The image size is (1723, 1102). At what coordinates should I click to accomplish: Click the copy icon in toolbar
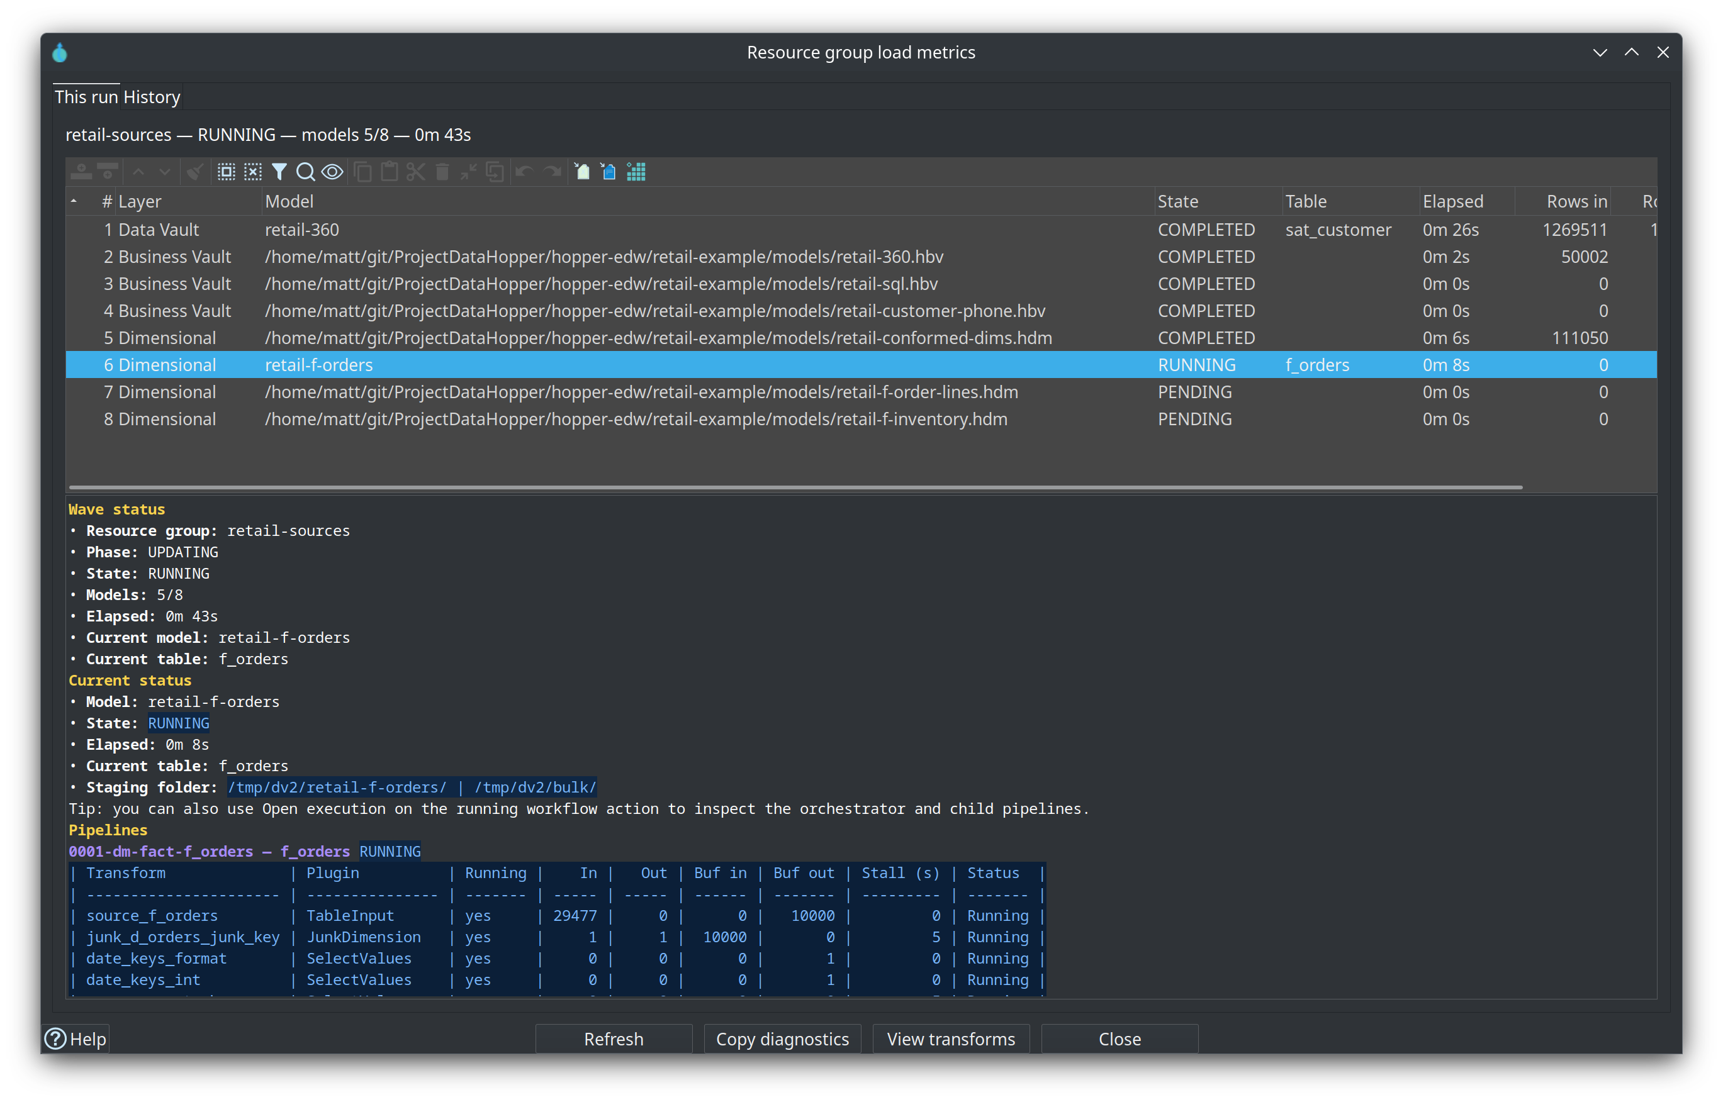363,172
